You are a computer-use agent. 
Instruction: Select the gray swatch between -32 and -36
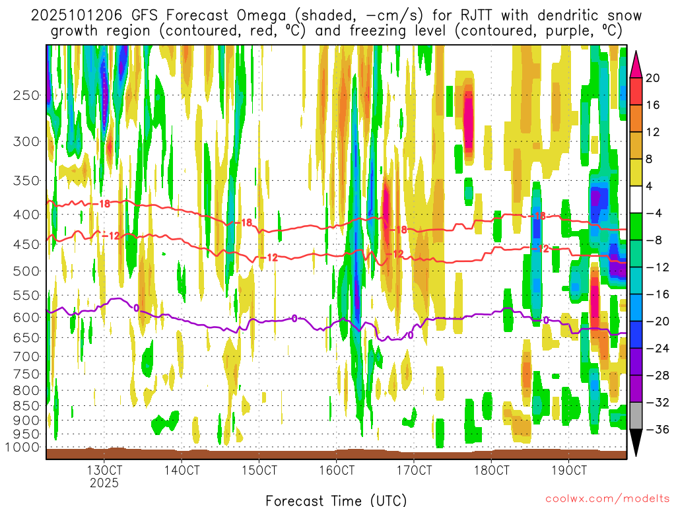[637, 415]
